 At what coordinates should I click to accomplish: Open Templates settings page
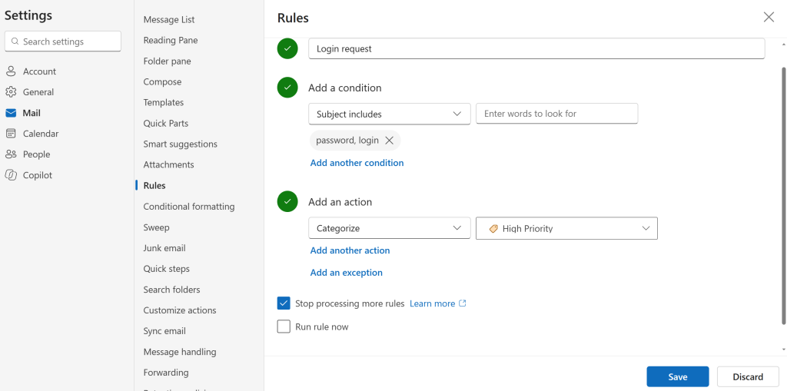164,102
